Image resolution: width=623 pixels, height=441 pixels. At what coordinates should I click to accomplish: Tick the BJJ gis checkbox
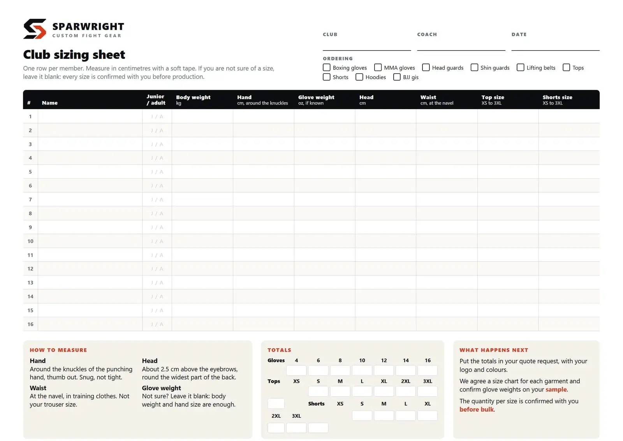(397, 77)
